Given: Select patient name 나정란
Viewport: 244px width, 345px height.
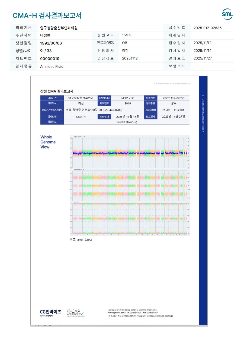Looking at the screenshot, I should coord(45,35).
